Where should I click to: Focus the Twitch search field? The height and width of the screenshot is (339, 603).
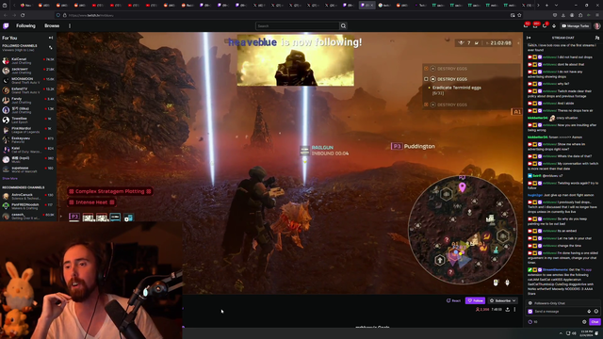tap(298, 25)
